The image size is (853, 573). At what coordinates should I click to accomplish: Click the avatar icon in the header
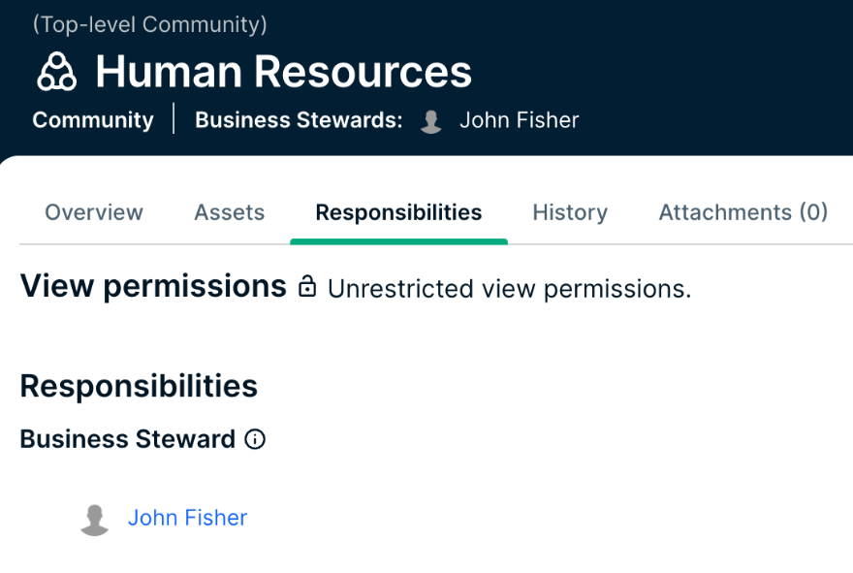tap(431, 121)
